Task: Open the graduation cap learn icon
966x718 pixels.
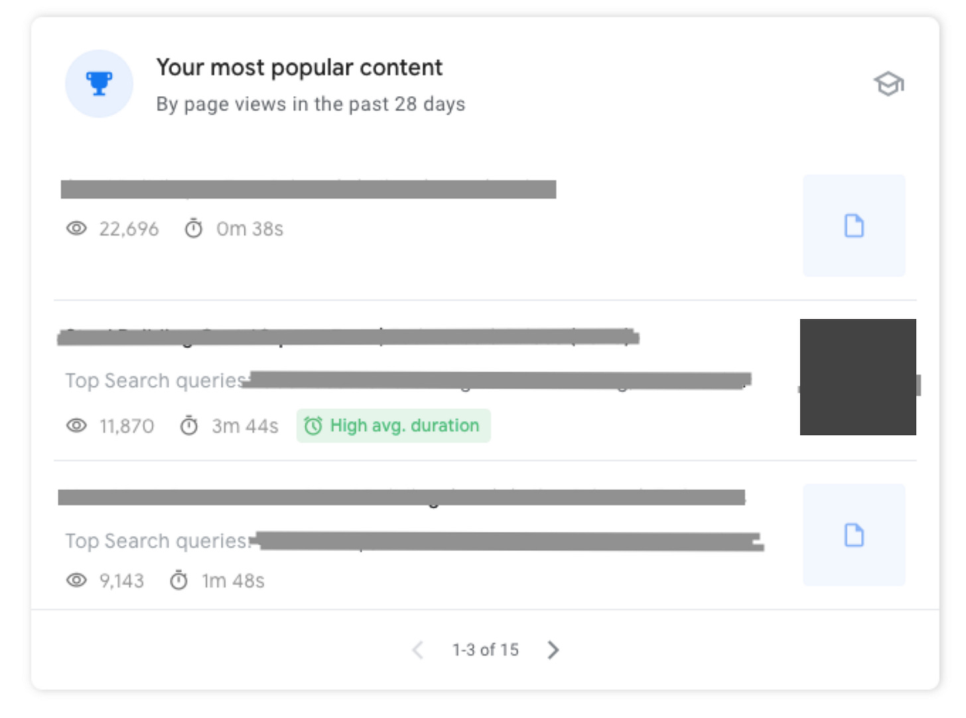Action: coord(888,84)
